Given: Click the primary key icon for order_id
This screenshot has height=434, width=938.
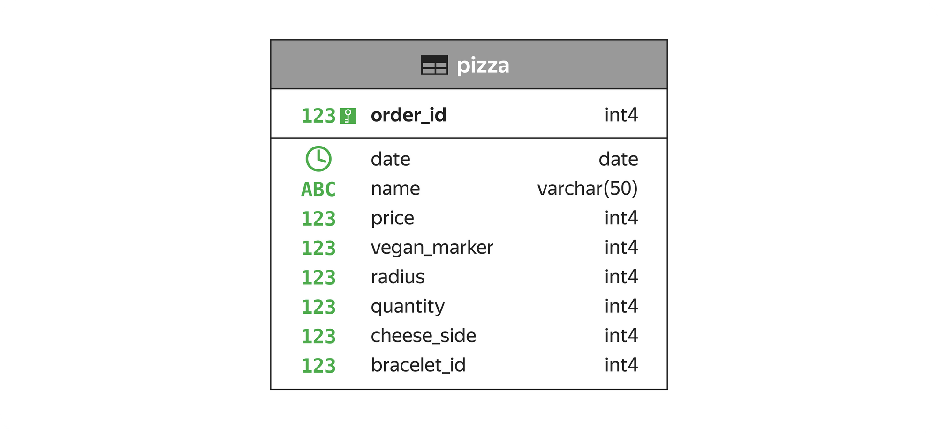Looking at the screenshot, I should (348, 116).
